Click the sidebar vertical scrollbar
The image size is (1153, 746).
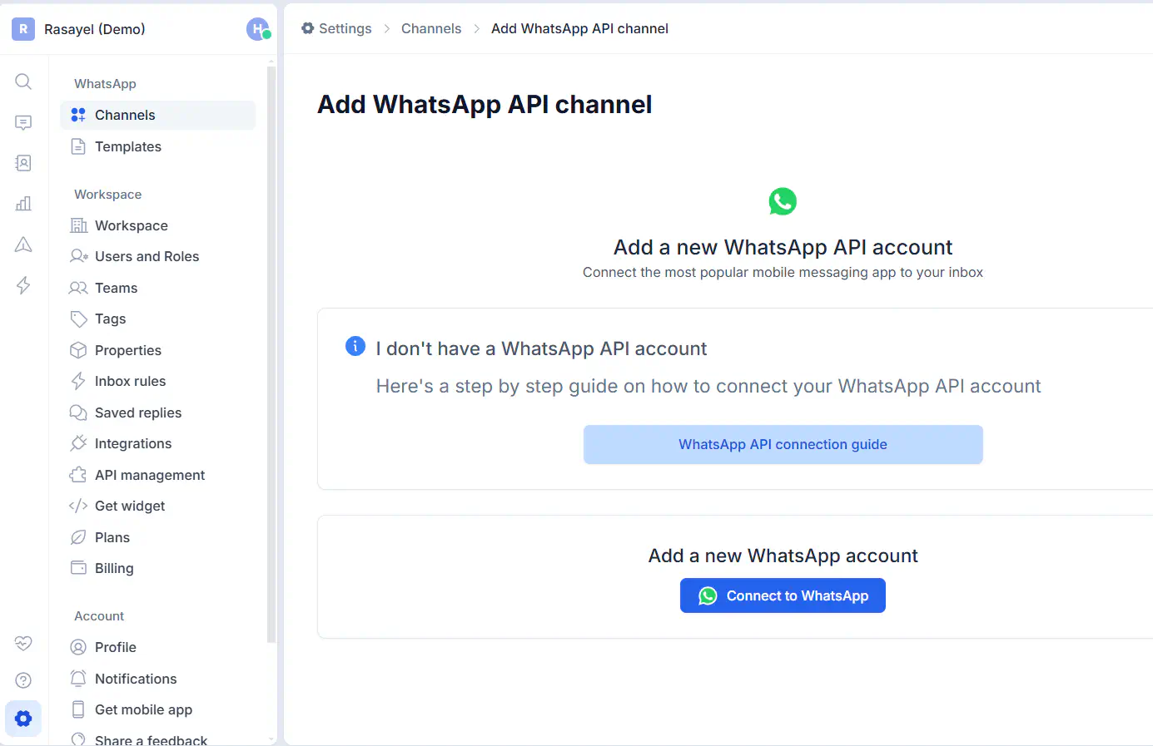pyautogui.click(x=271, y=354)
